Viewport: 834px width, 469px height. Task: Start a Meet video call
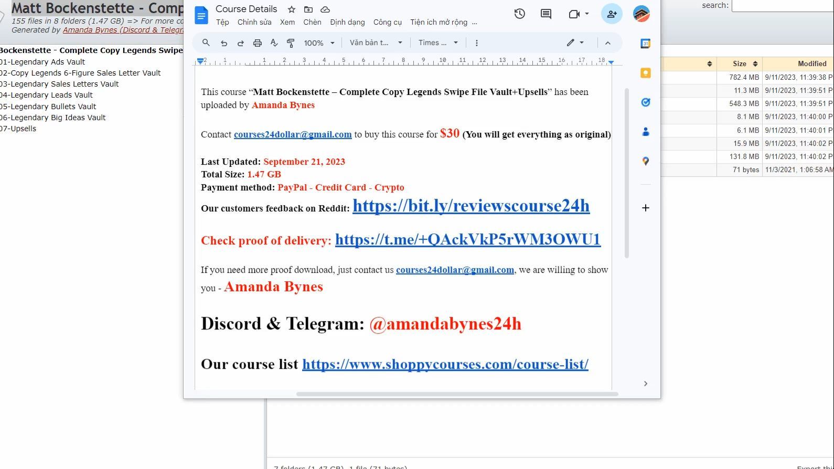(574, 14)
